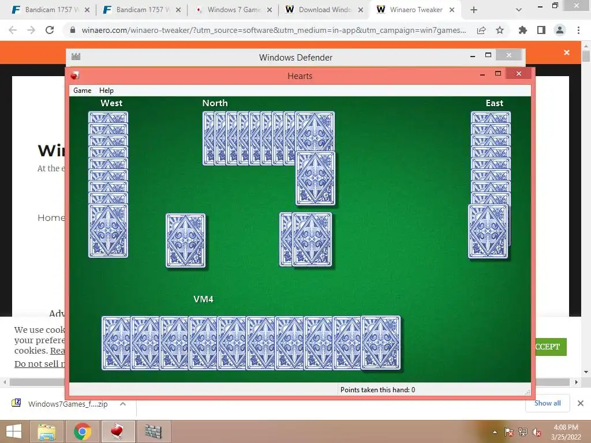Close the Chrome downloads bar
Image resolution: width=591 pixels, height=443 pixels.
pyautogui.click(x=581, y=403)
